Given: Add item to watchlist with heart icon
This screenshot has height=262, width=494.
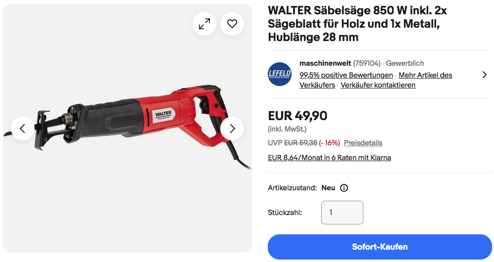Looking at the screenshot, I should (232, 24).
